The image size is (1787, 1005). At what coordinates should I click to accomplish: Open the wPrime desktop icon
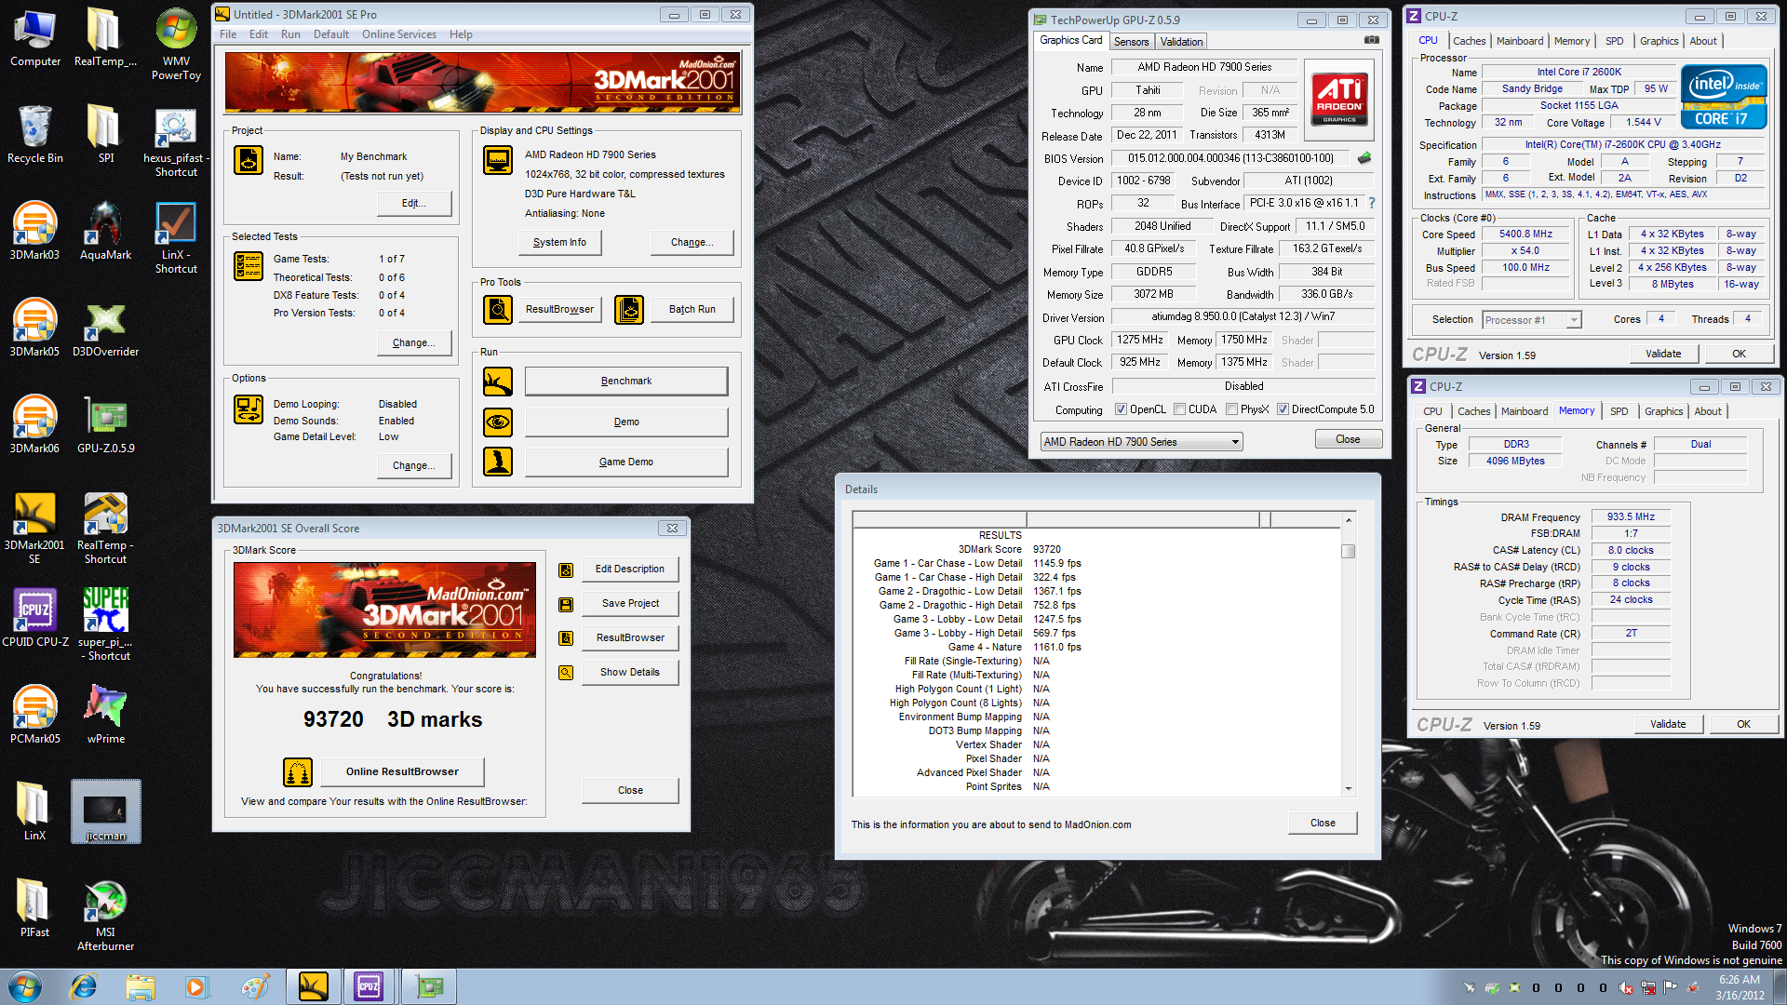105,715
